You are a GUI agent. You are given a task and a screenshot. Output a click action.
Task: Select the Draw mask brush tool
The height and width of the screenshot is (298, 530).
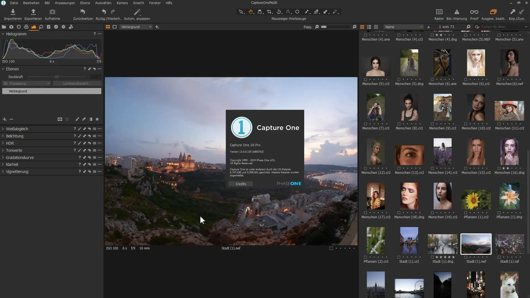tap(307, 12)
